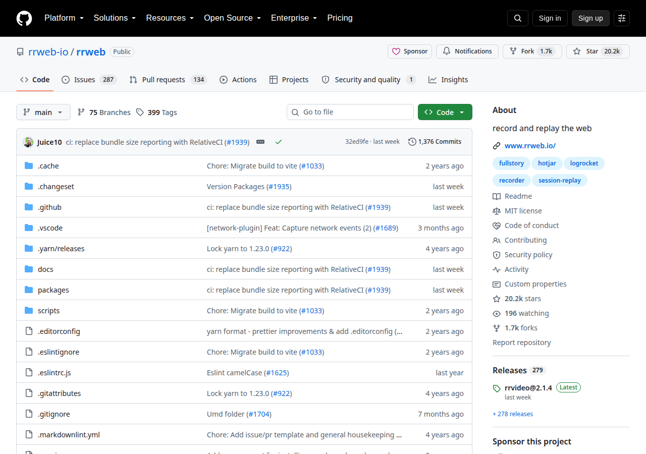The height and width of the screenshot is (454, 646).
Task: Expand the Resources menu
Action: click(x=170, y=18)
